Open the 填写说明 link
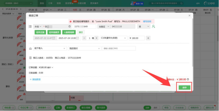 [147, 21]
